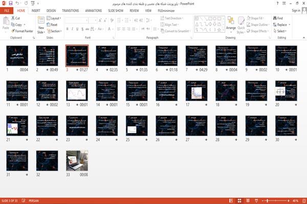Click the Reset slide button
This screenshot has height=204, width=307.
(x=52, y=25)
